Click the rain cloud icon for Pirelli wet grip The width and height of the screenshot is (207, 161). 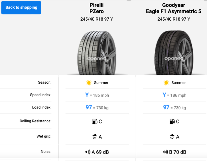point(95,137)
